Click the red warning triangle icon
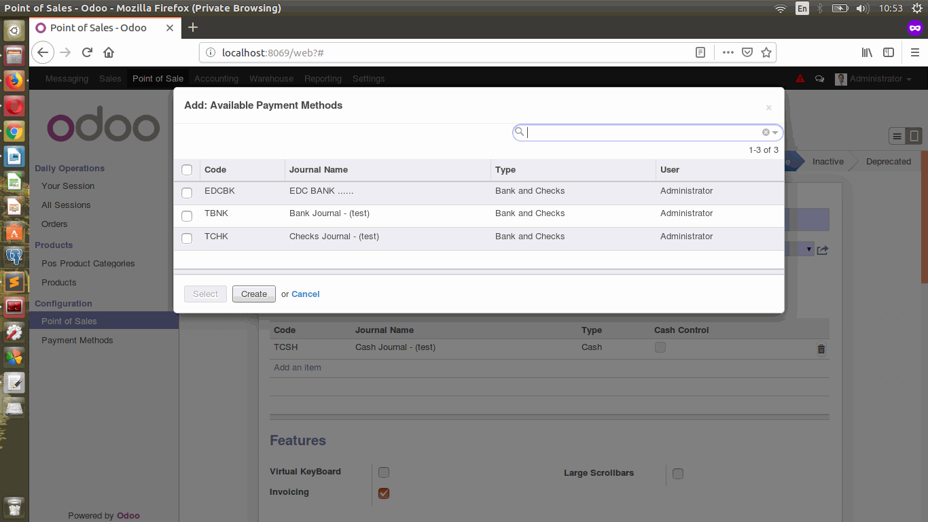The image size is (928, 522). pos(800,79)
